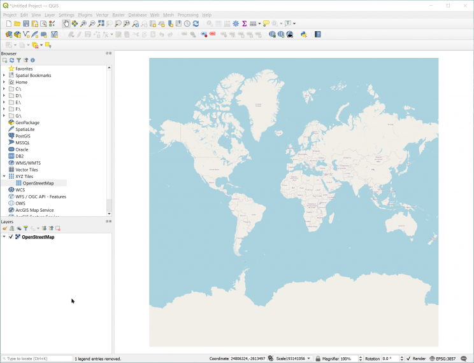Expand the Home folder in Browser
The height and width of the screenshot is (363, 474).
[x=4, y=82]
